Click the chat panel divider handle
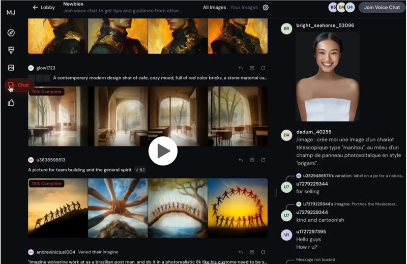The width and height of the screenshot is (407, 264). [276, 193]
